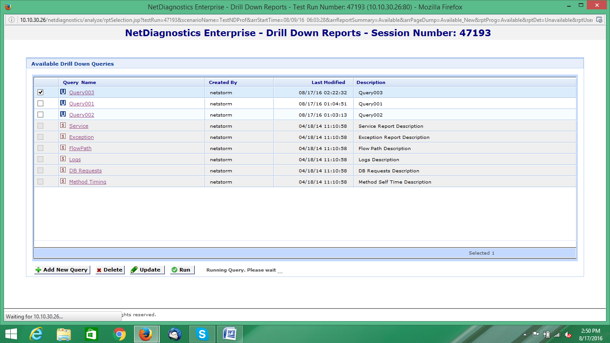Click the user-query icon beside Query001
This screenshot has width=610, height=343.
point(63,103)
